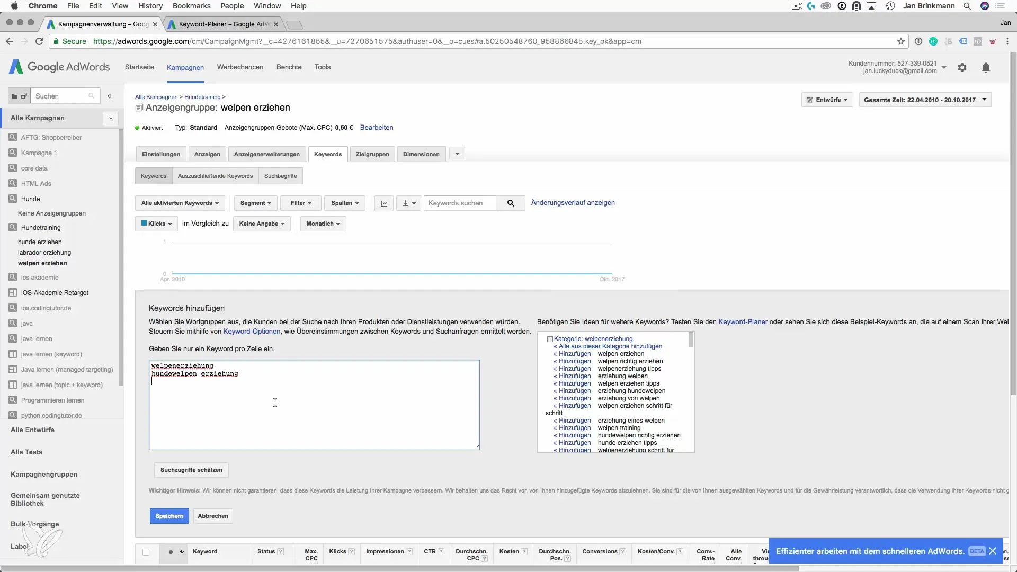Open the Keyword-Planer link
The height and width of the screenshot is (572, 1017).
pos(743,321)
